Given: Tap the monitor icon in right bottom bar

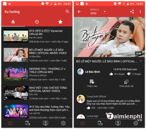Looking at the screenshot, I should (118, 123).
